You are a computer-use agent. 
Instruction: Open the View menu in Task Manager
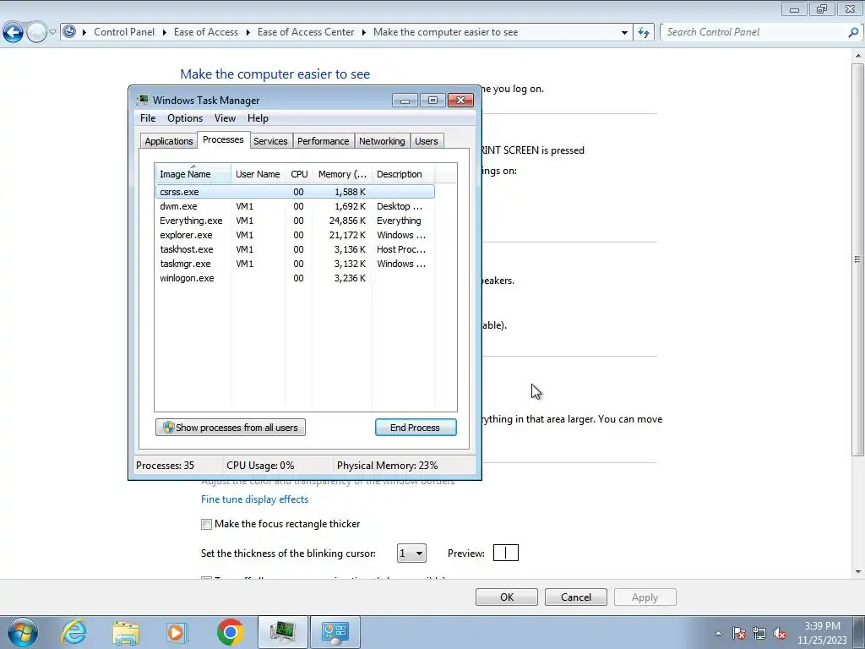coord(225,118)
